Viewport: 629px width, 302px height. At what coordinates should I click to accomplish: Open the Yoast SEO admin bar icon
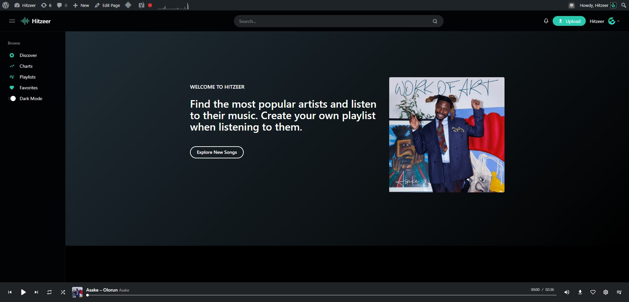click(141, 5)
